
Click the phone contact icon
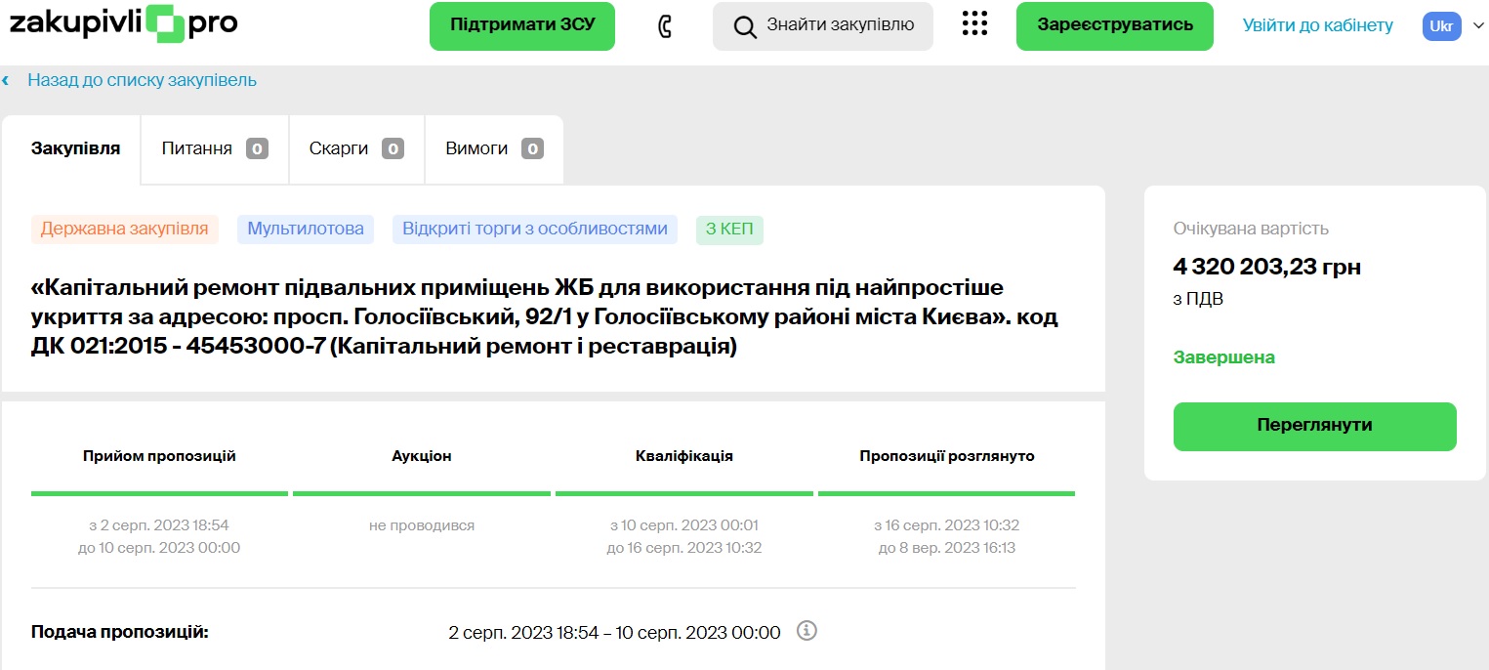click(665, 26)
